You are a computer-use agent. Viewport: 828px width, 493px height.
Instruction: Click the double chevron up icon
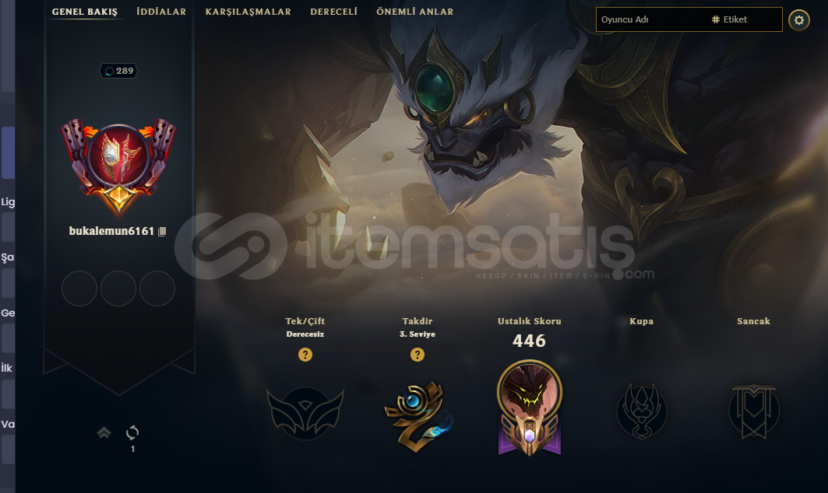pyautogui.click(x=104, y=433)
